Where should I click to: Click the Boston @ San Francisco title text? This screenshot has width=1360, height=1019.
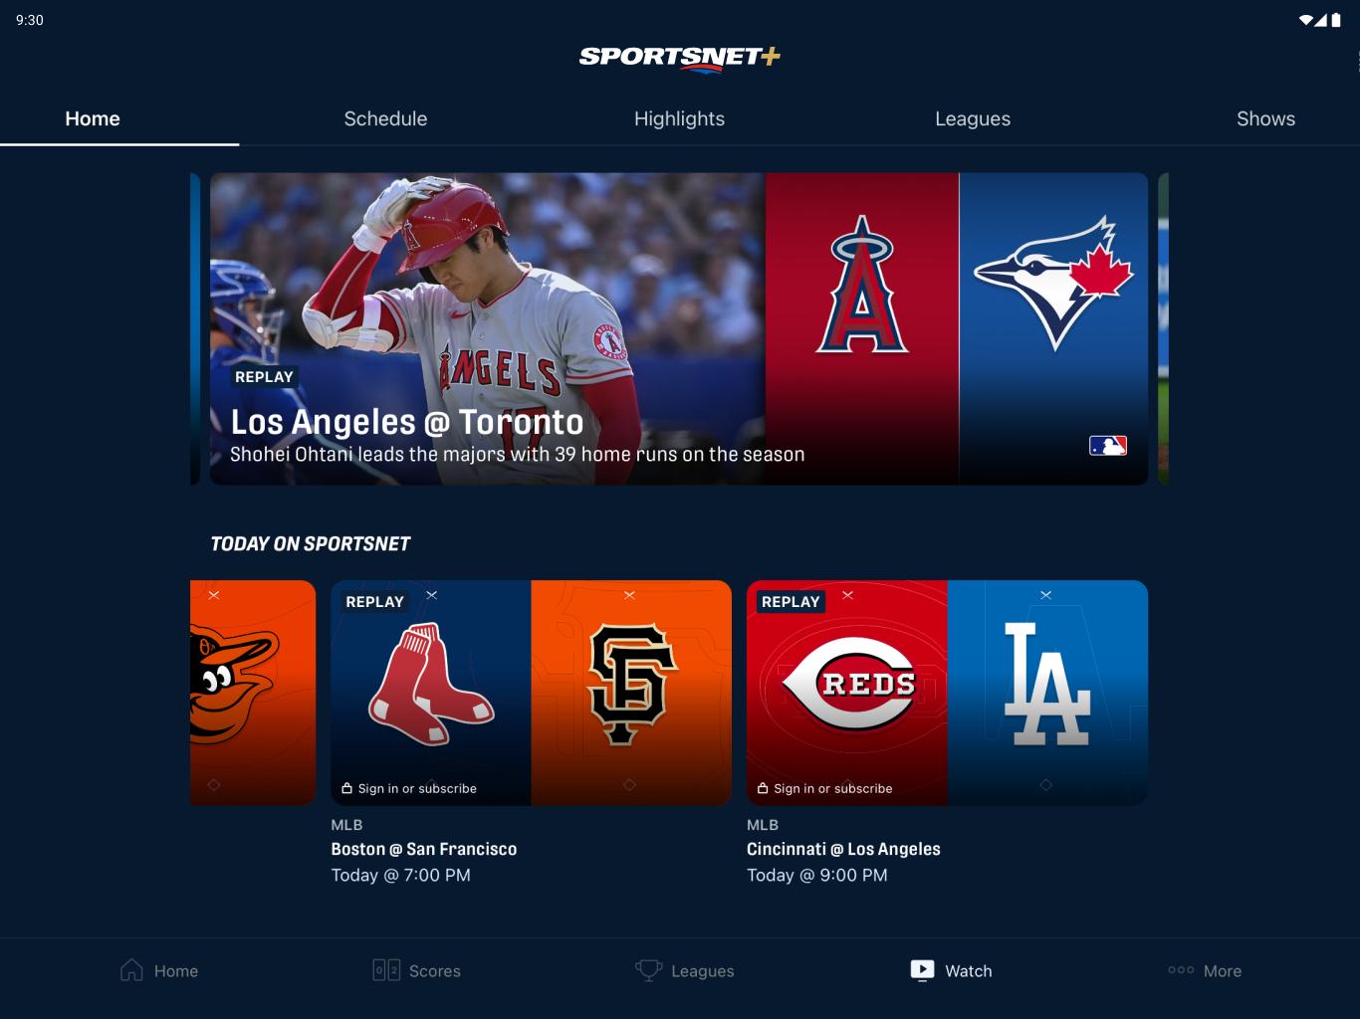point(424,849)
